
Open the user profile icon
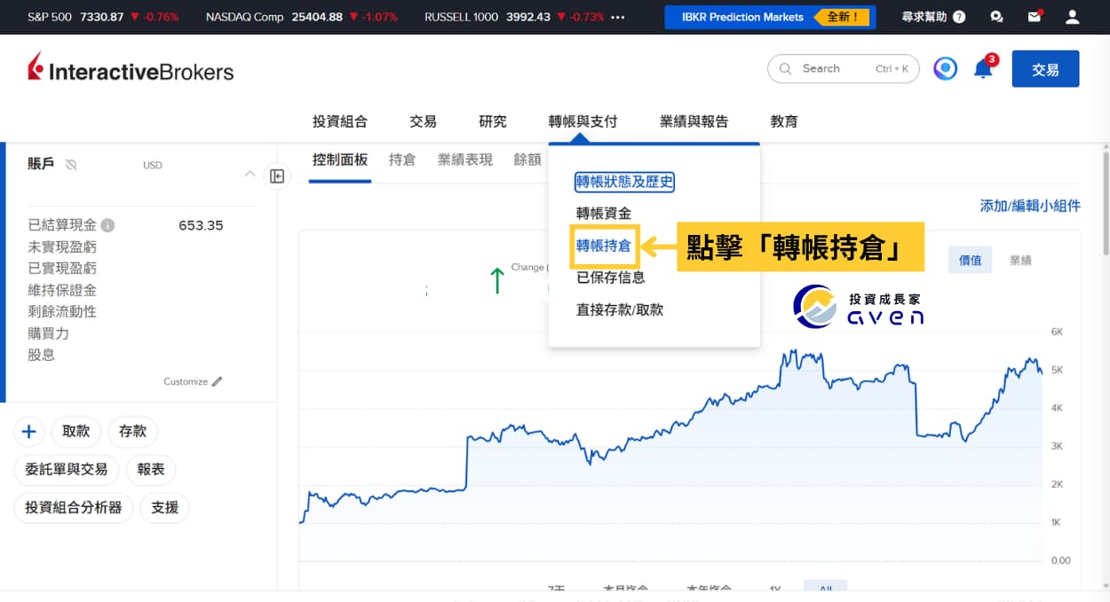pos(1073,17)
